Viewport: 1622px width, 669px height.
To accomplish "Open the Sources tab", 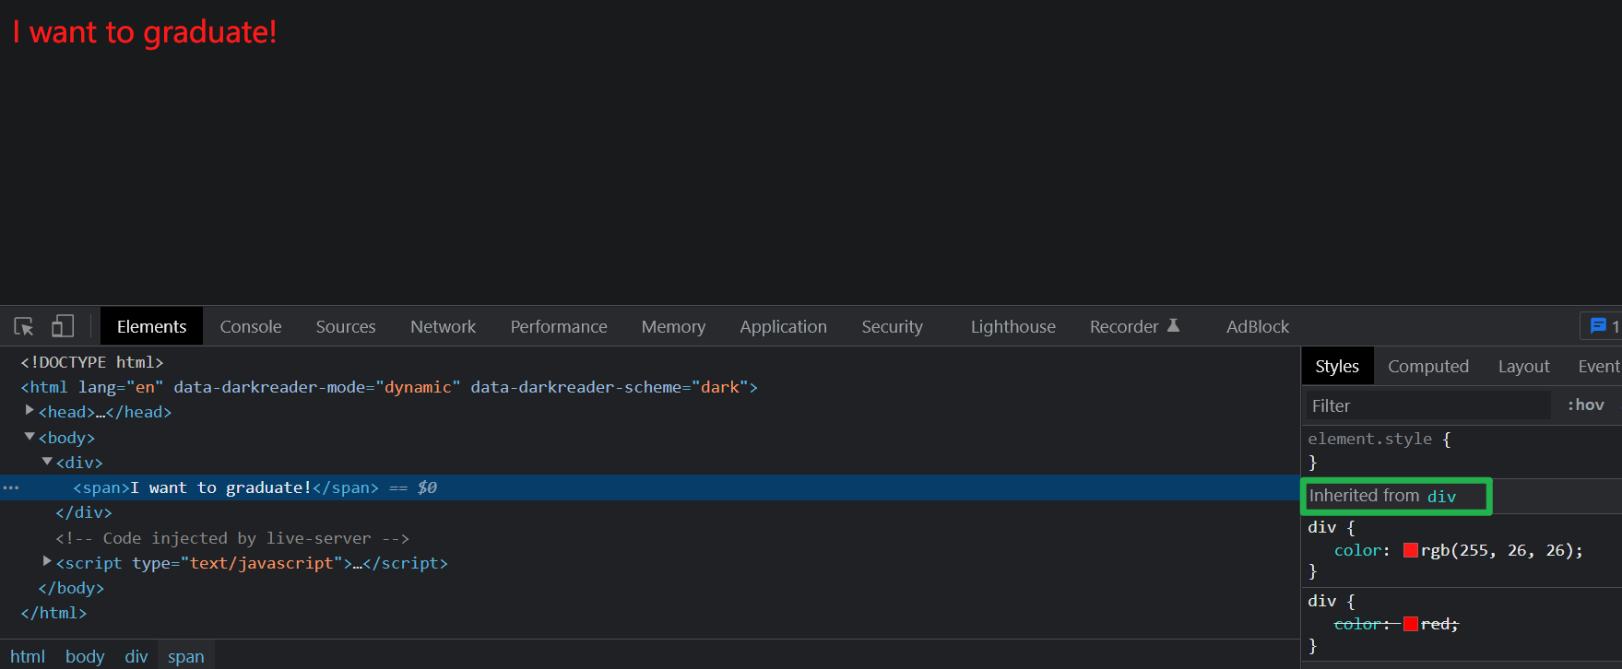I will coord(346,326).
